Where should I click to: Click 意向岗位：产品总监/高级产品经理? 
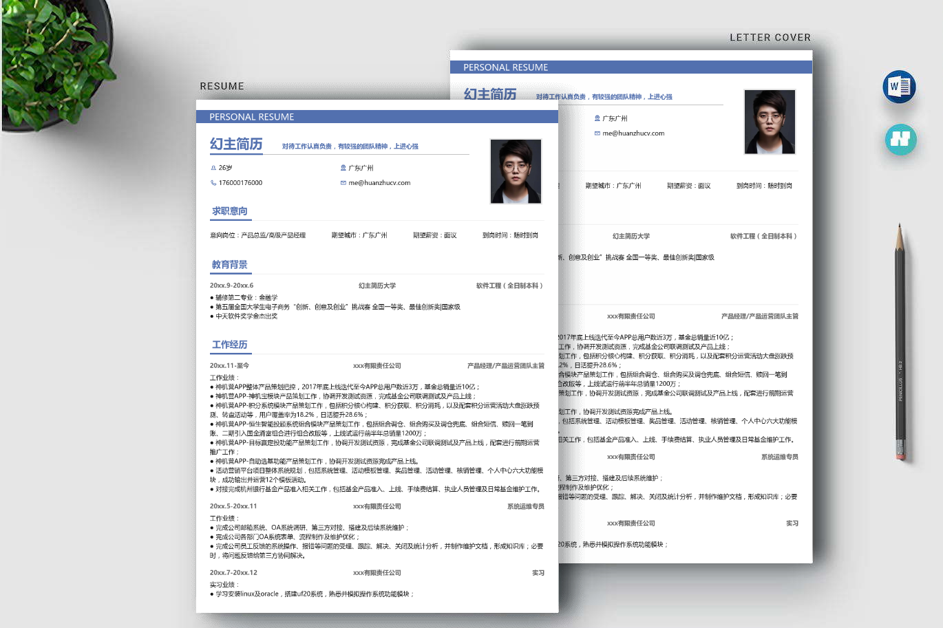(257, 235)
